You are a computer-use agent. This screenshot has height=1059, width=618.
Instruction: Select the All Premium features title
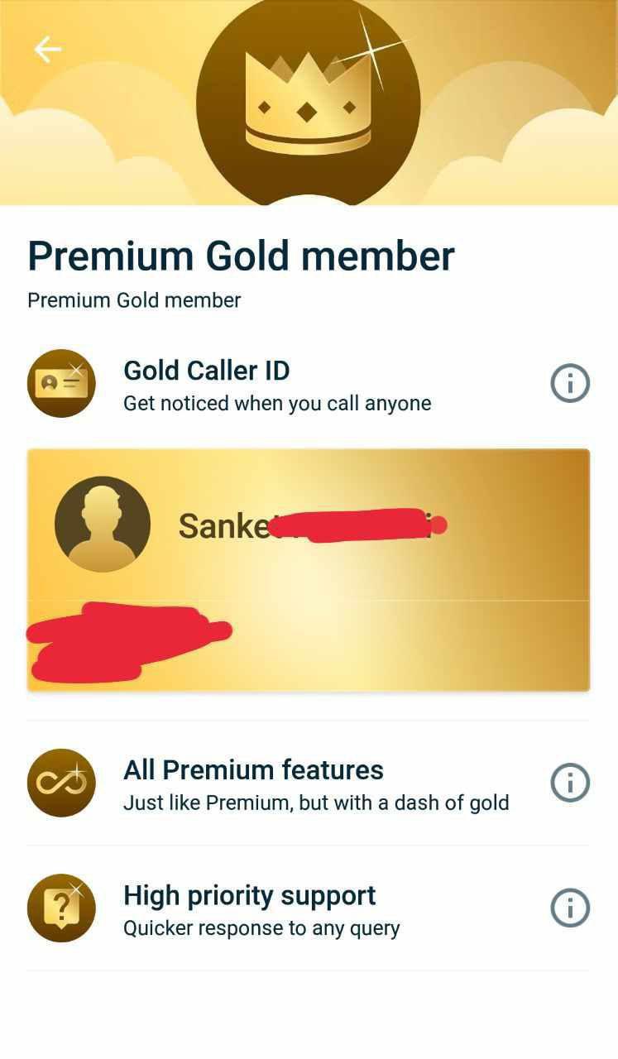coord(253,769)
